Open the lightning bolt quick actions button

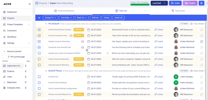pyautogui.click(x=201, y=3)
